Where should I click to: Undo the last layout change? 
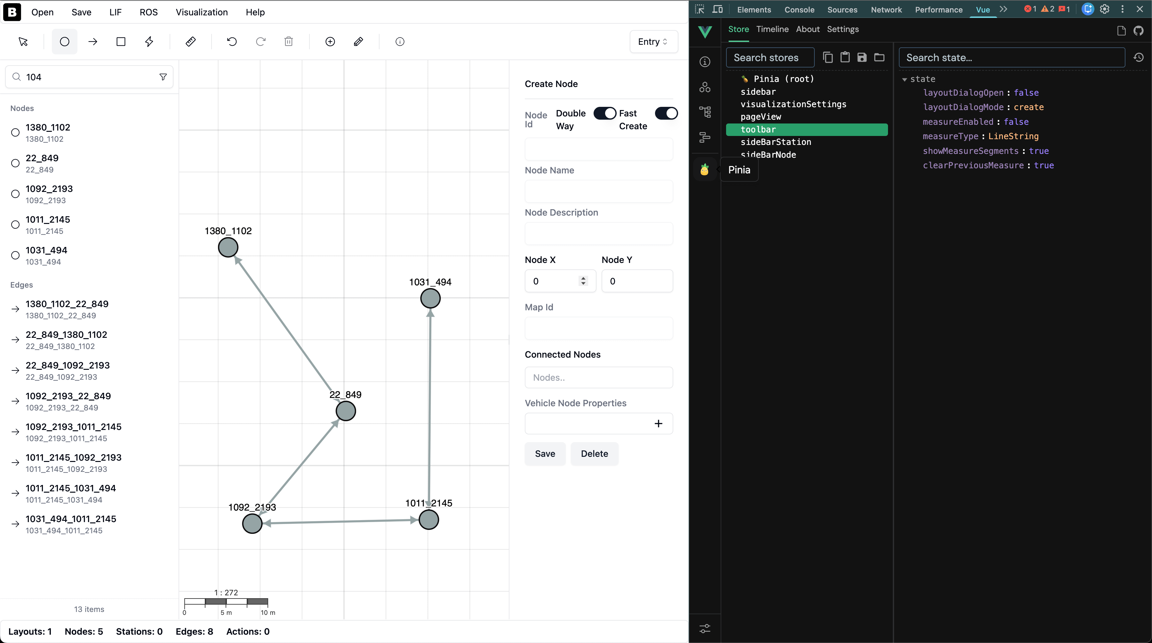231,42
